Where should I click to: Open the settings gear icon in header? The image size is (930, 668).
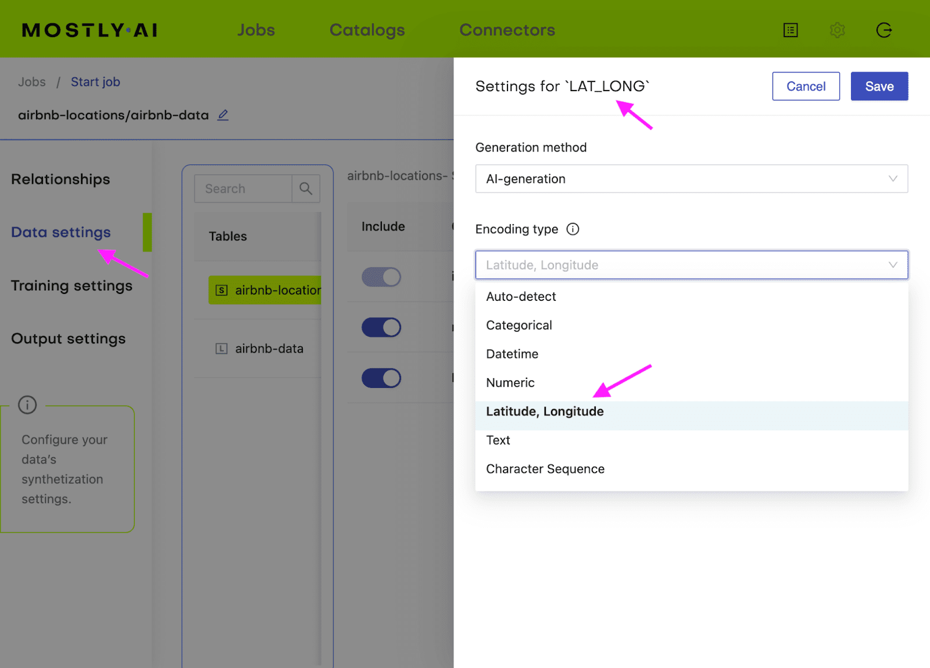point(837,30)
